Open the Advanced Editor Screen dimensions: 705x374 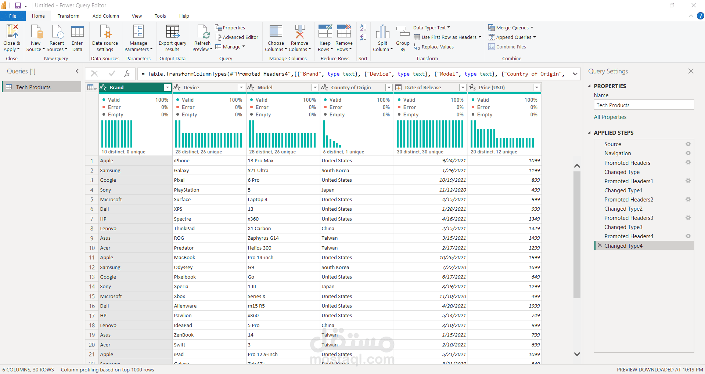pyautogui.click(x=237, y=37)
